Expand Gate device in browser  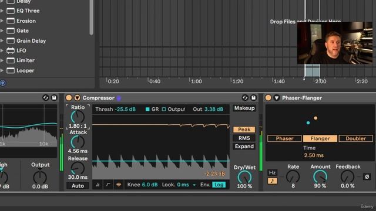(2, 30)
